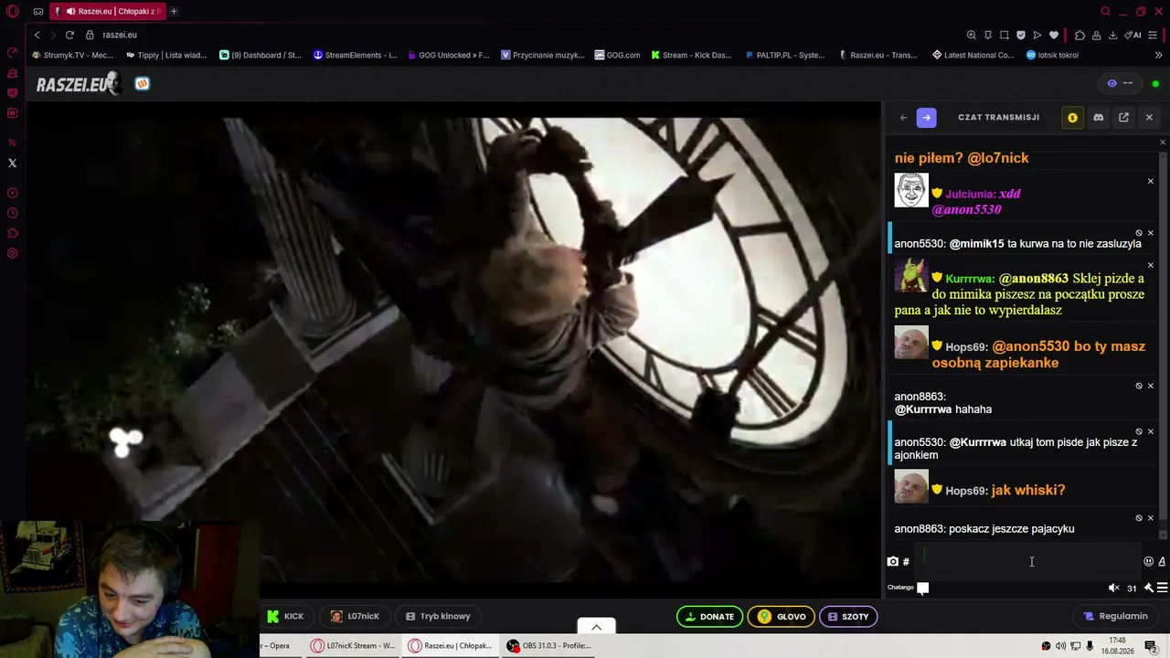
Task: Open browser zoom magnifier icon
Action: point(971,35)
